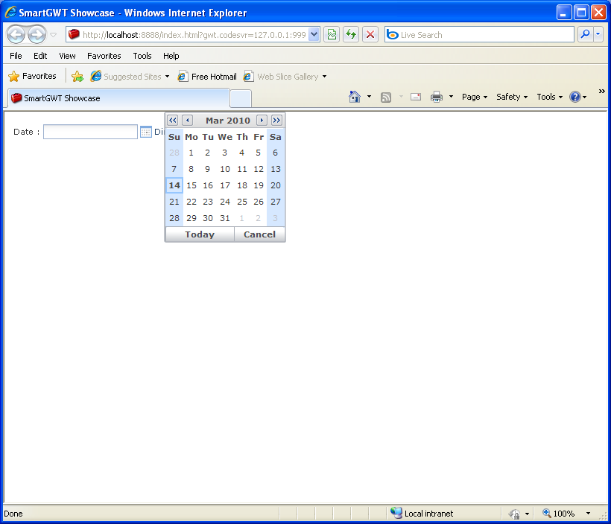Open the search provider options dropdown
This screenshot has width=611, height=524.
(598, 35)
